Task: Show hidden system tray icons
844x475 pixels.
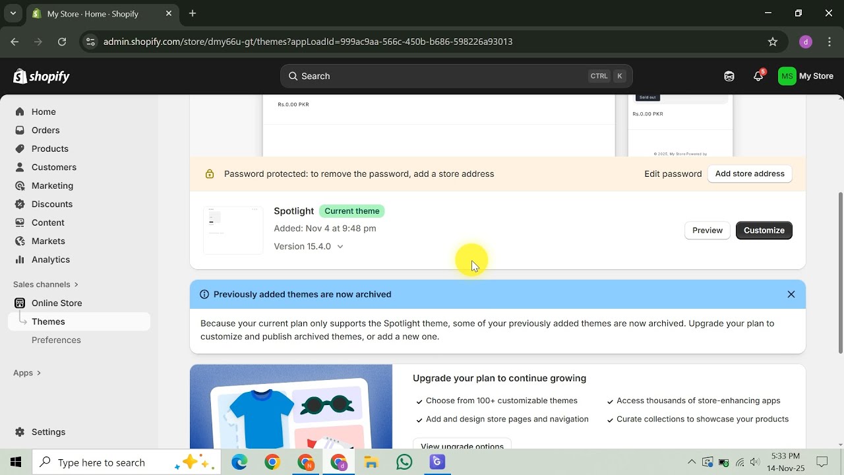Action: [x=692, y=462]
